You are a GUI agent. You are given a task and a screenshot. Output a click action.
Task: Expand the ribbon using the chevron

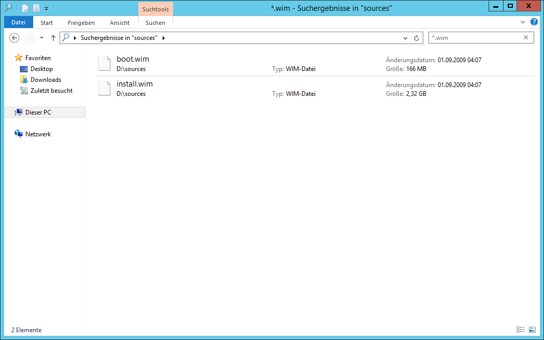point(523,22)
